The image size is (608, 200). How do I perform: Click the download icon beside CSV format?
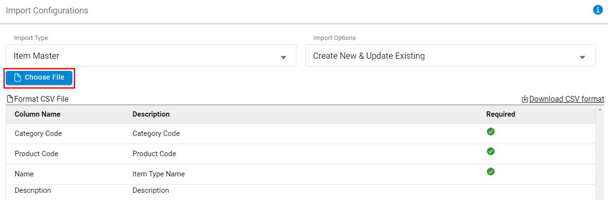click(x=525, y=99)
